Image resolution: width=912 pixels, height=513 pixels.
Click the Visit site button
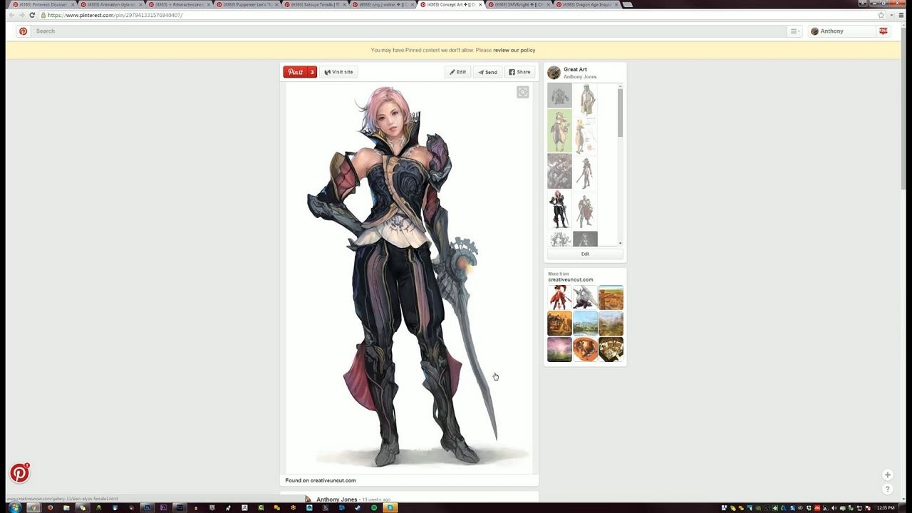coord(338,72)
